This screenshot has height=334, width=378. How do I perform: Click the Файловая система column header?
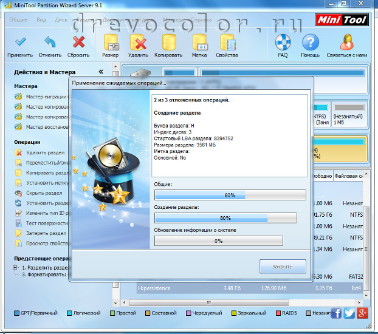(x=348, y=176)
